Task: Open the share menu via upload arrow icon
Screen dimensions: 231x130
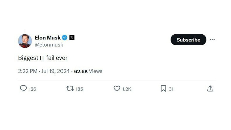Action: [x=210, y=88]
